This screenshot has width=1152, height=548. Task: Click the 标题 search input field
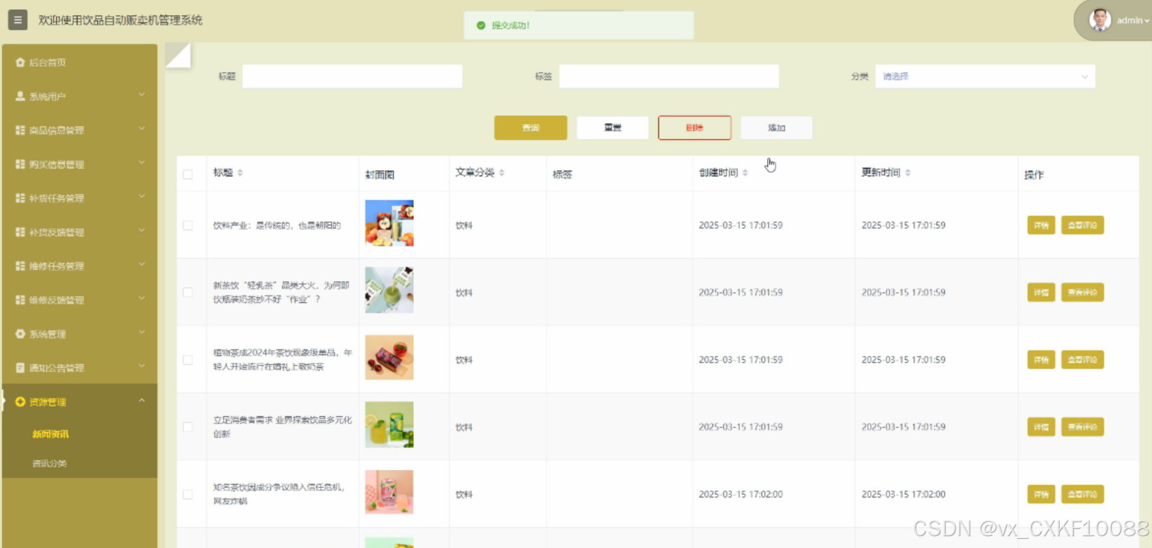click(352, 77)
